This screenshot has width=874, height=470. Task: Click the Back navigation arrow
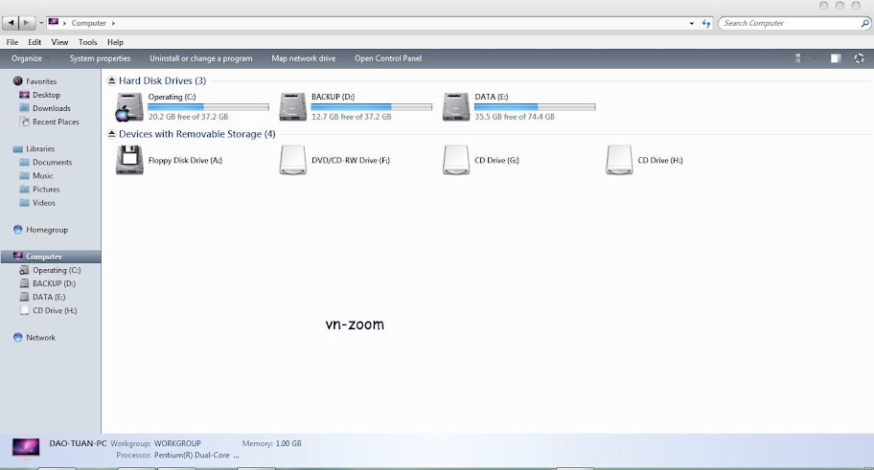[x=11, y=23]
